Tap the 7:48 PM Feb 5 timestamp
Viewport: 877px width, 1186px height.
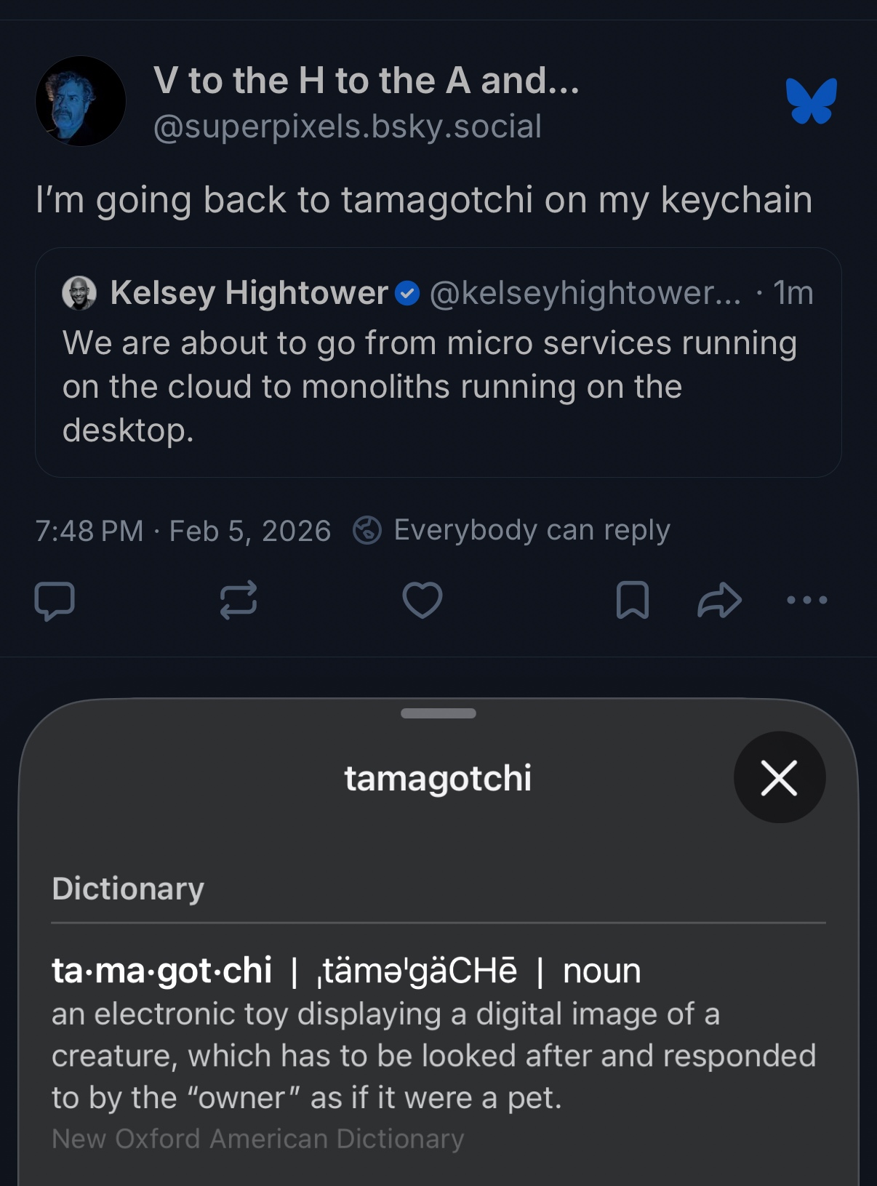click(183, 531)
